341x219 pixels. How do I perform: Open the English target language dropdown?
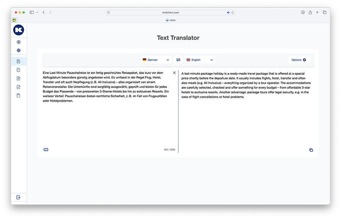(200, 60)
